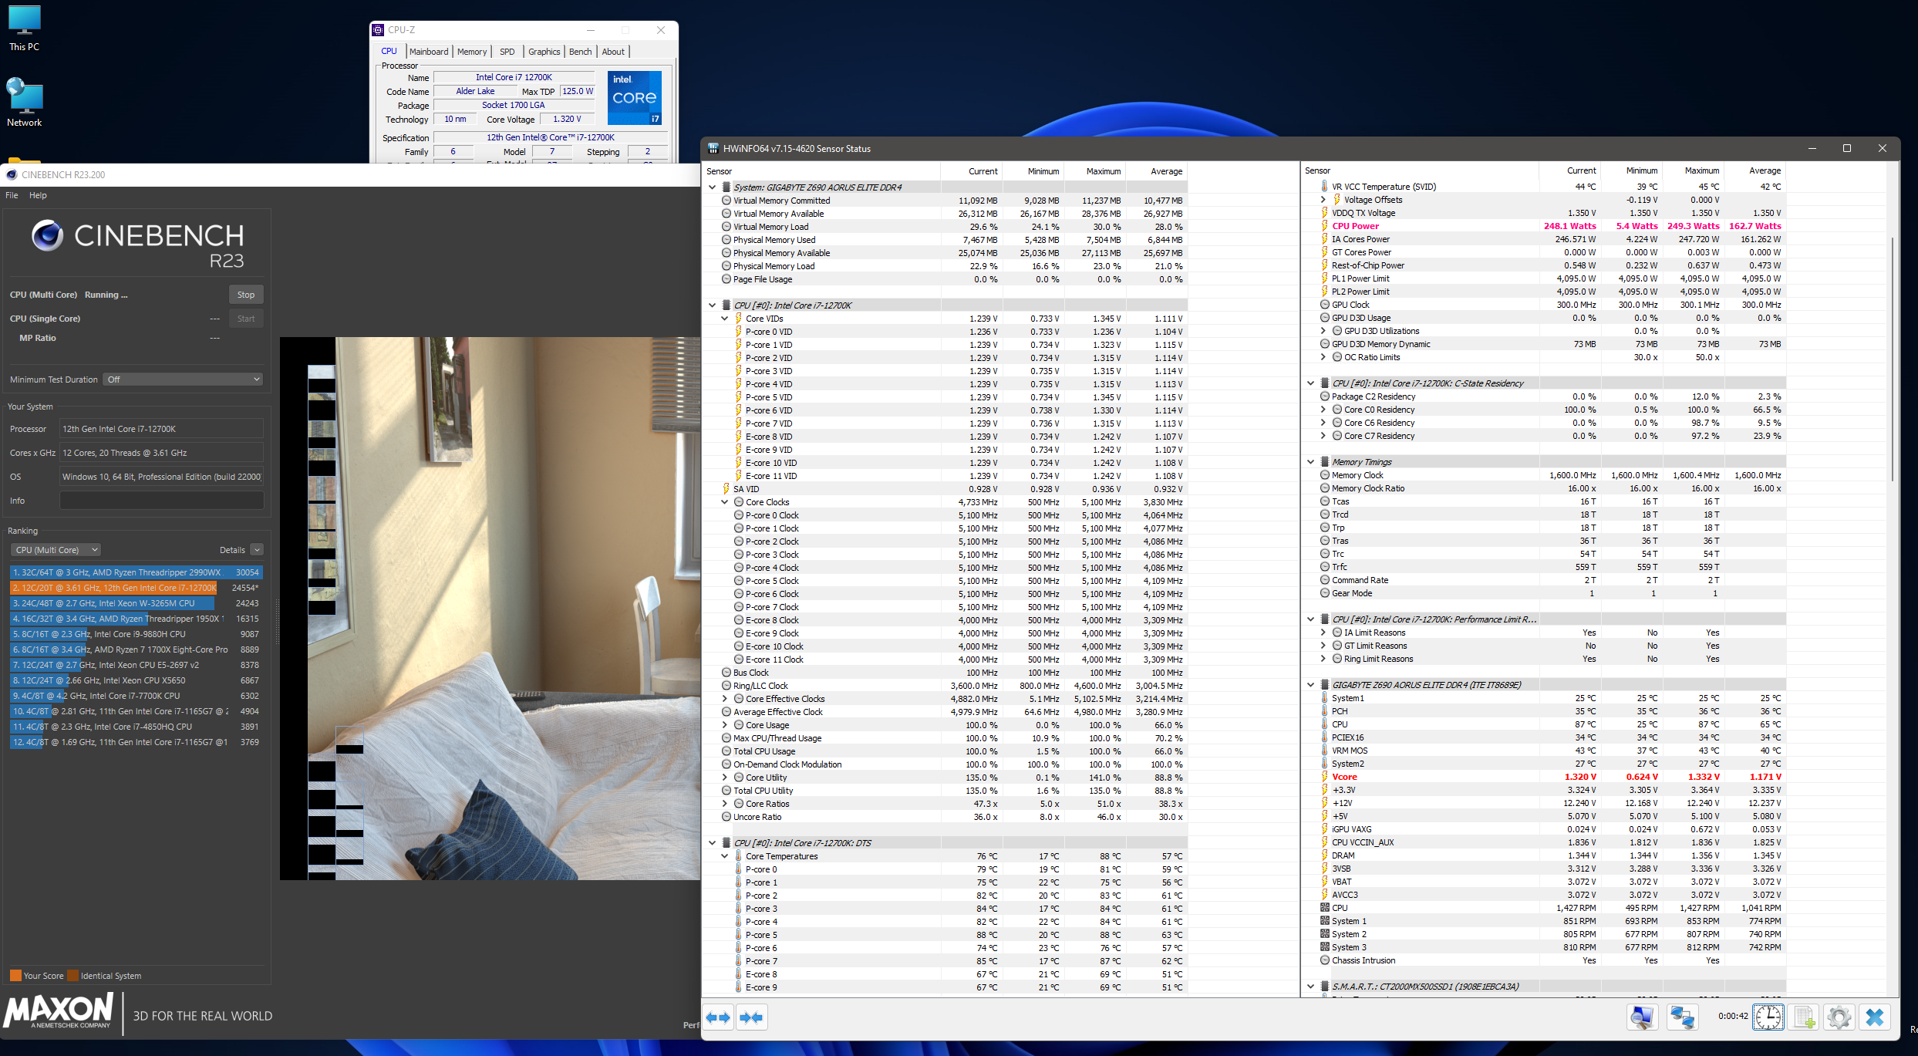Viewport: 1918px width, 1056px height.
Task: Switch to the Mainboard tab in CPU-Z
Action: (x=429, y=52)
